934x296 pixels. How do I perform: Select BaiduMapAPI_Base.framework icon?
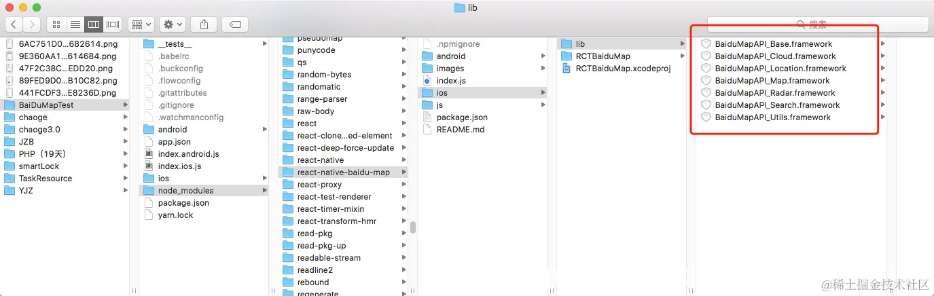point(706,44)
